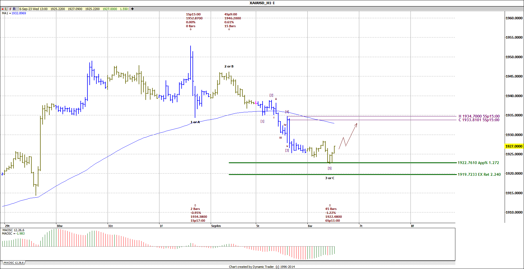This screenshot has width=524, height=269.
Task: Select the 3 or C wave annotation
Action: point(330,178)
